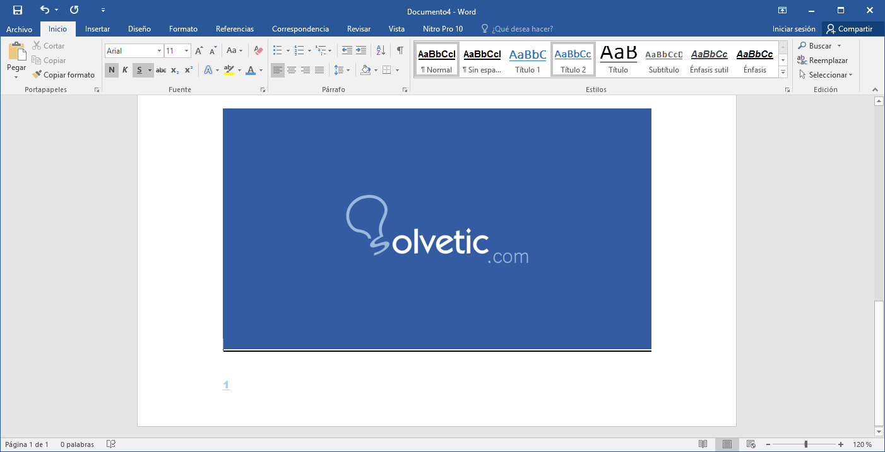Click the proofing check icon in status bar
Viewport: 885px width, 452px height.
pos(111,444)
